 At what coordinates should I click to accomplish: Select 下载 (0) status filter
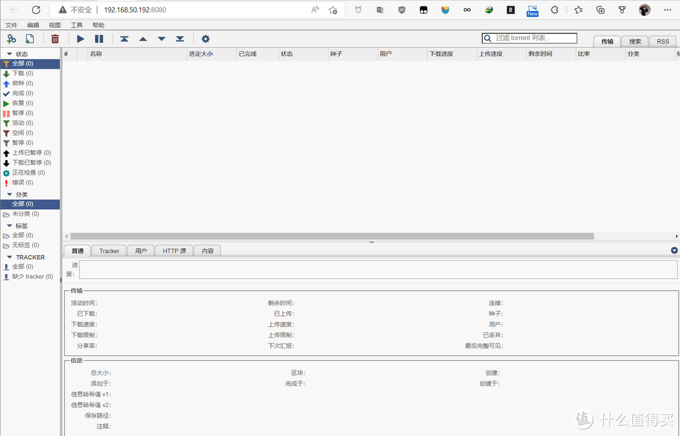pyautogui.click(x=22, y=74)
